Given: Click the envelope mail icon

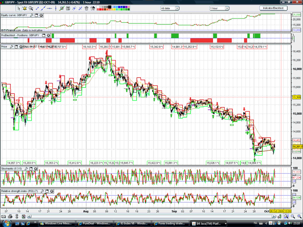Looking at the screenshot, I should pyautogui.click(x=4, y=216).
